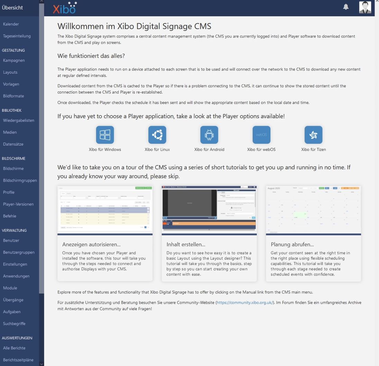Open the Kampagnen page
The image size is (379, 366).
[x=14, y=60]
